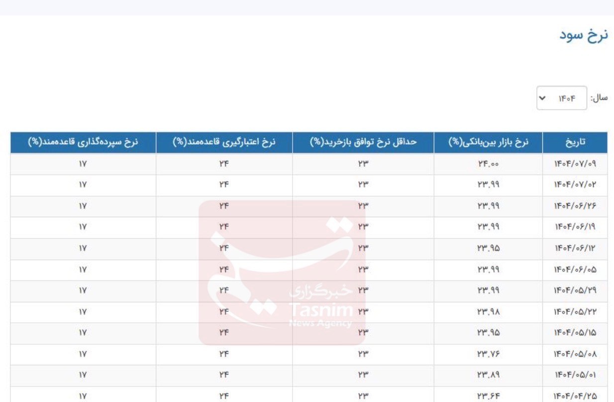
Task: Select the date cell 1404/07/09
Action: 575,164
